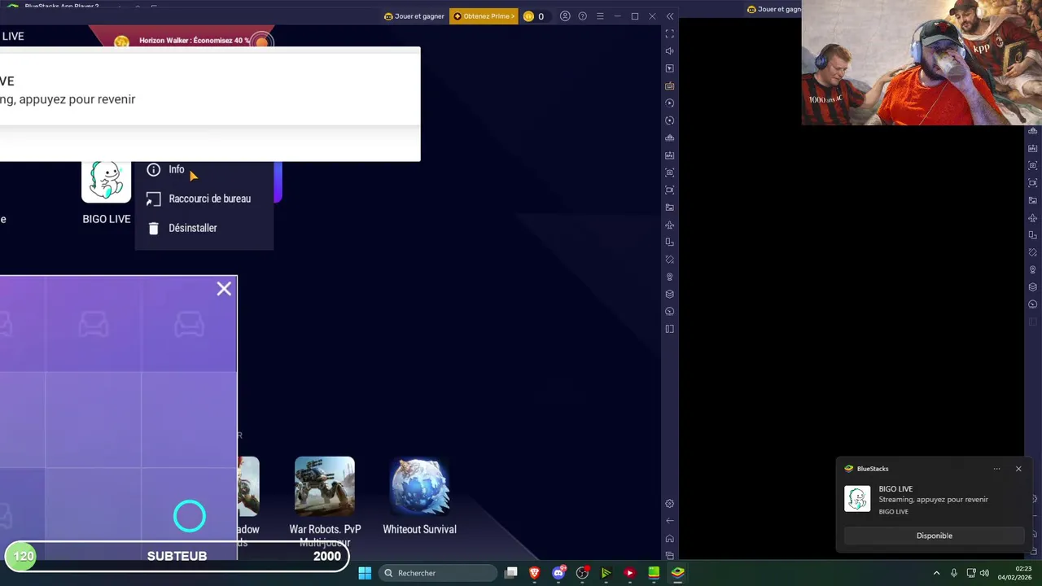1042x586 pixels.
Task: Click the stacked layers multi-instance icon in sidebar
Action: click(x=669, y=294)
